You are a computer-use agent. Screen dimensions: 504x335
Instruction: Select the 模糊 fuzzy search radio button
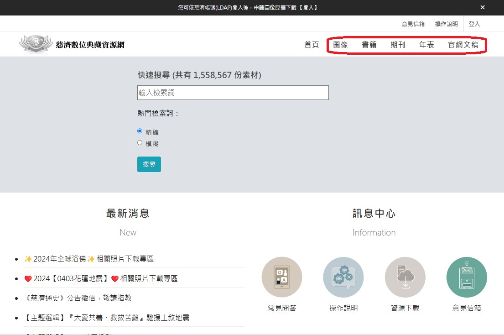[x=140, y=143]
